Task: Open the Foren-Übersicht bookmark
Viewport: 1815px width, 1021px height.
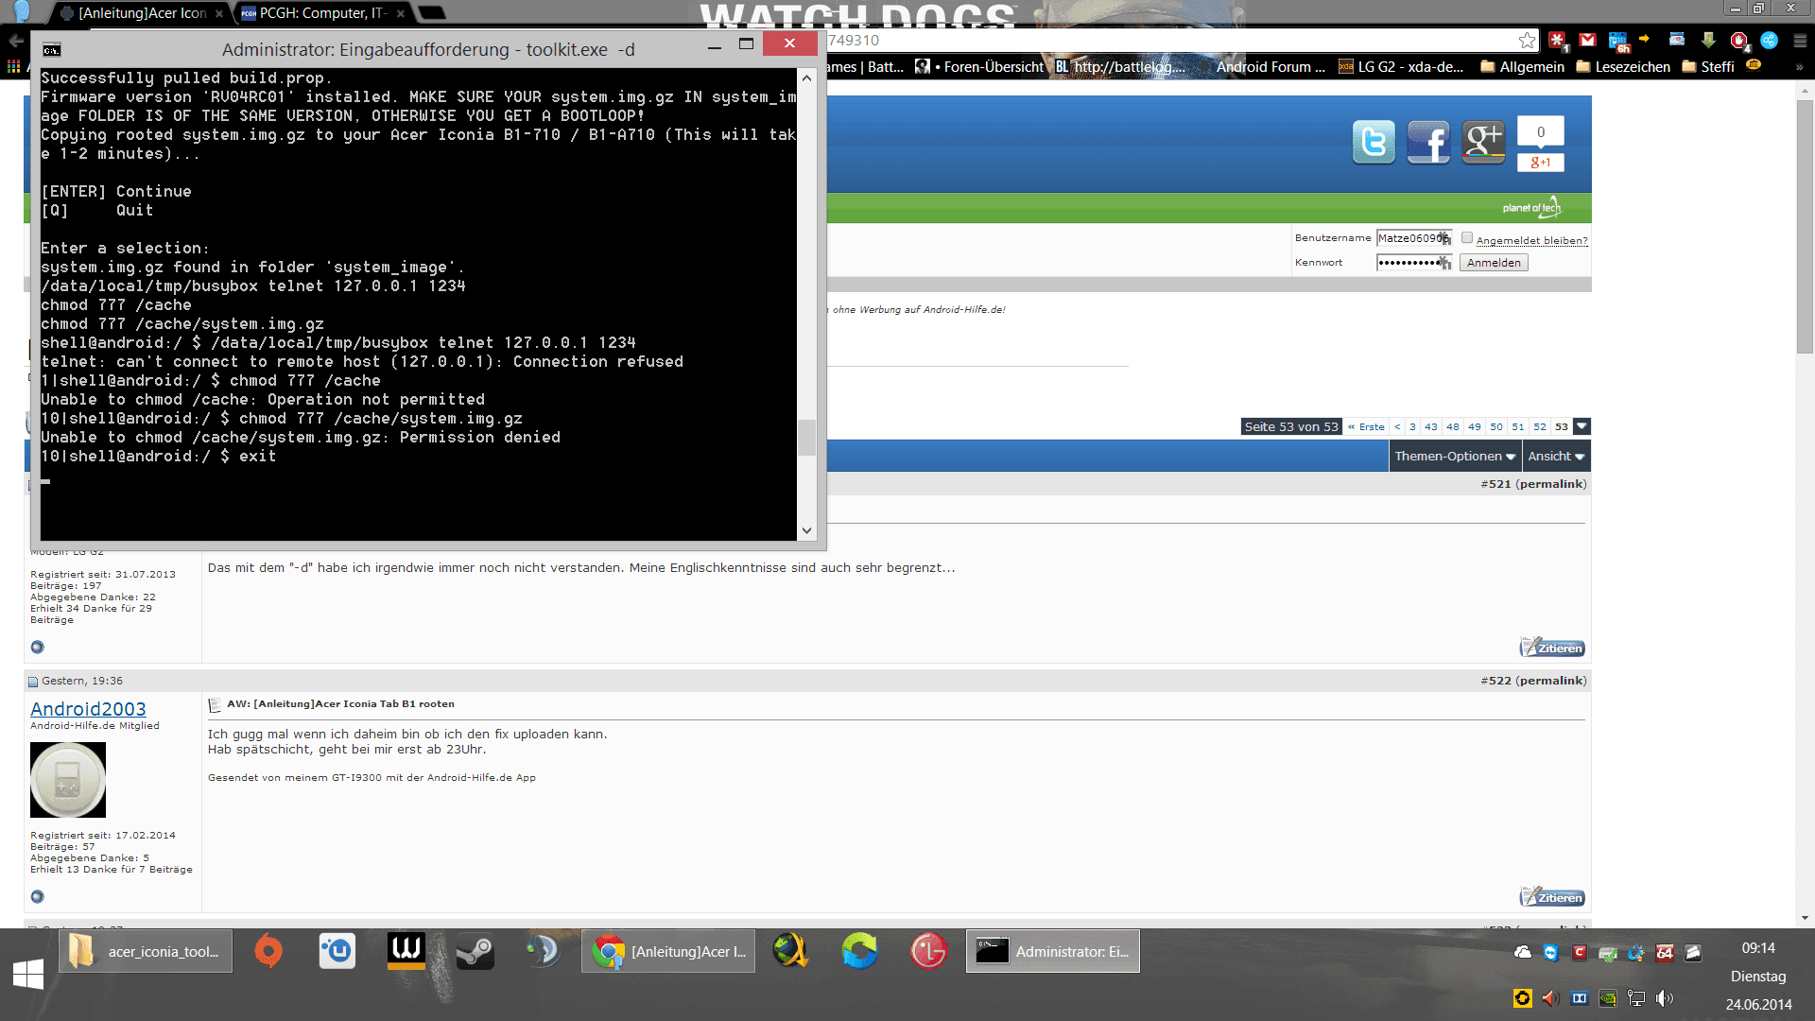Action: (979, 66)
